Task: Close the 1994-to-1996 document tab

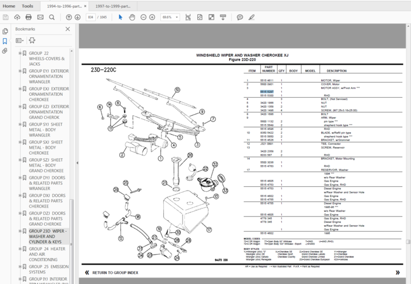Action: pos(85,6)
